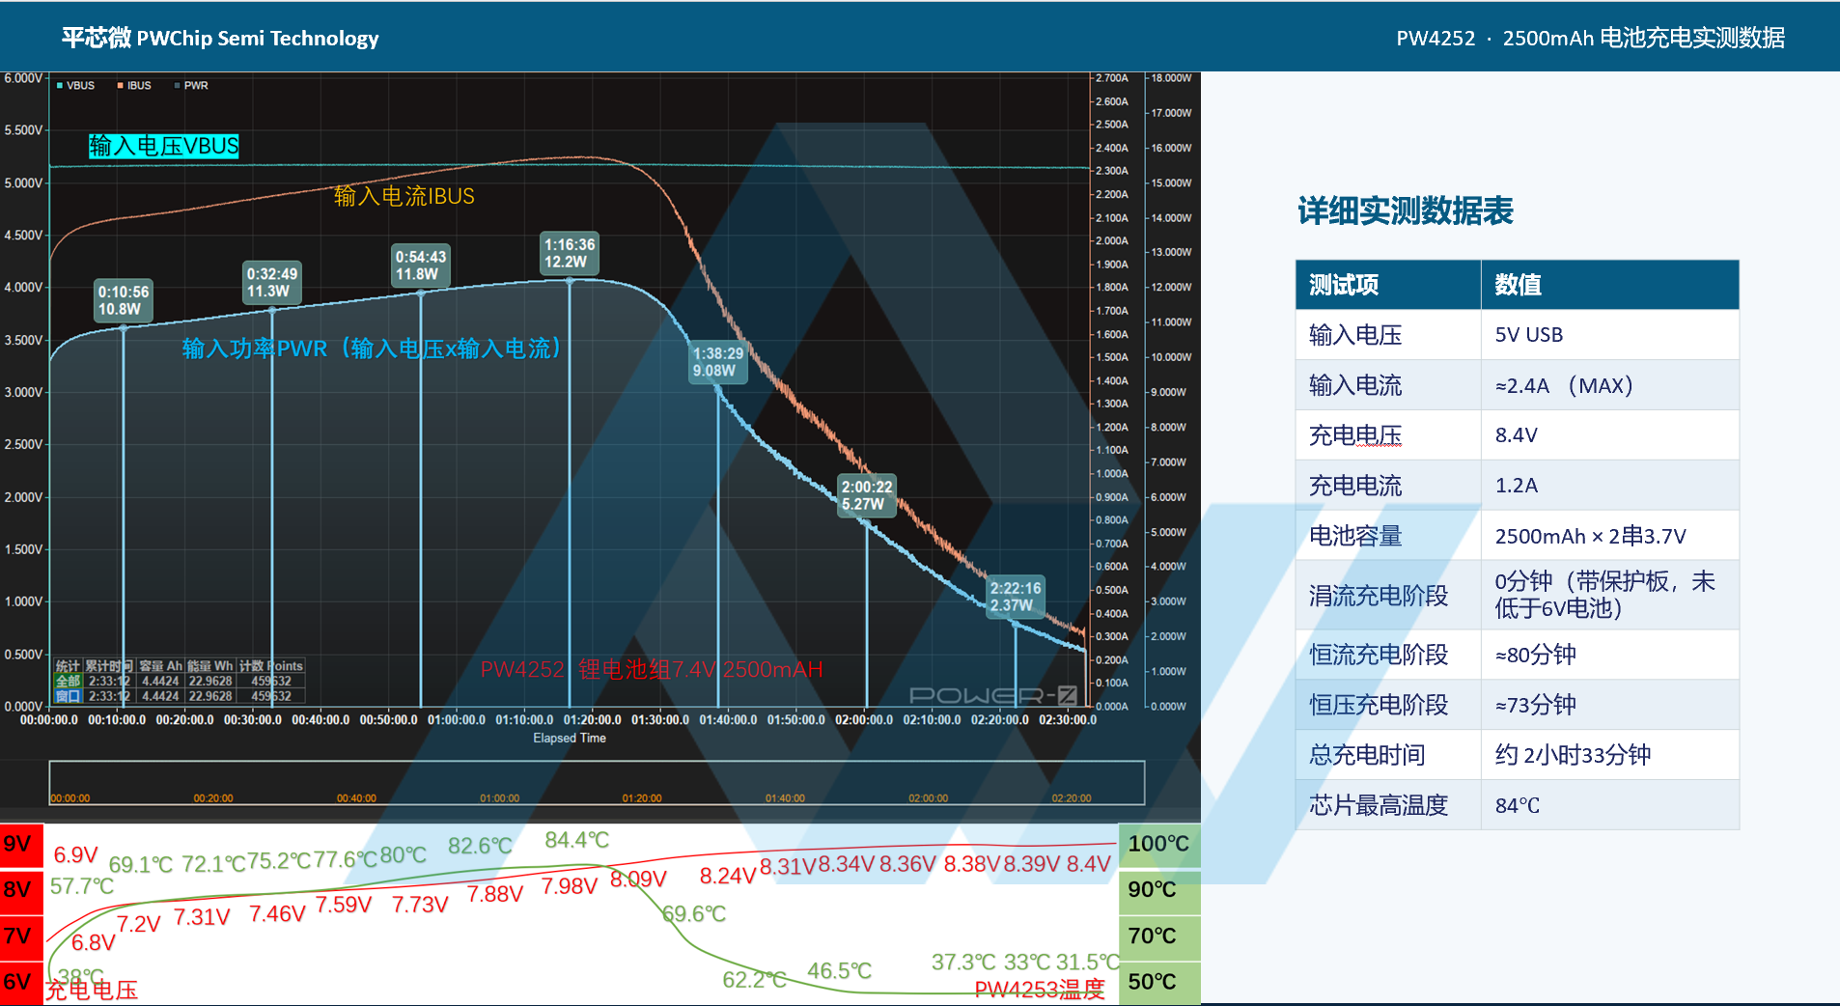Click the 57.7℃ temperature label

pos(82,886)
